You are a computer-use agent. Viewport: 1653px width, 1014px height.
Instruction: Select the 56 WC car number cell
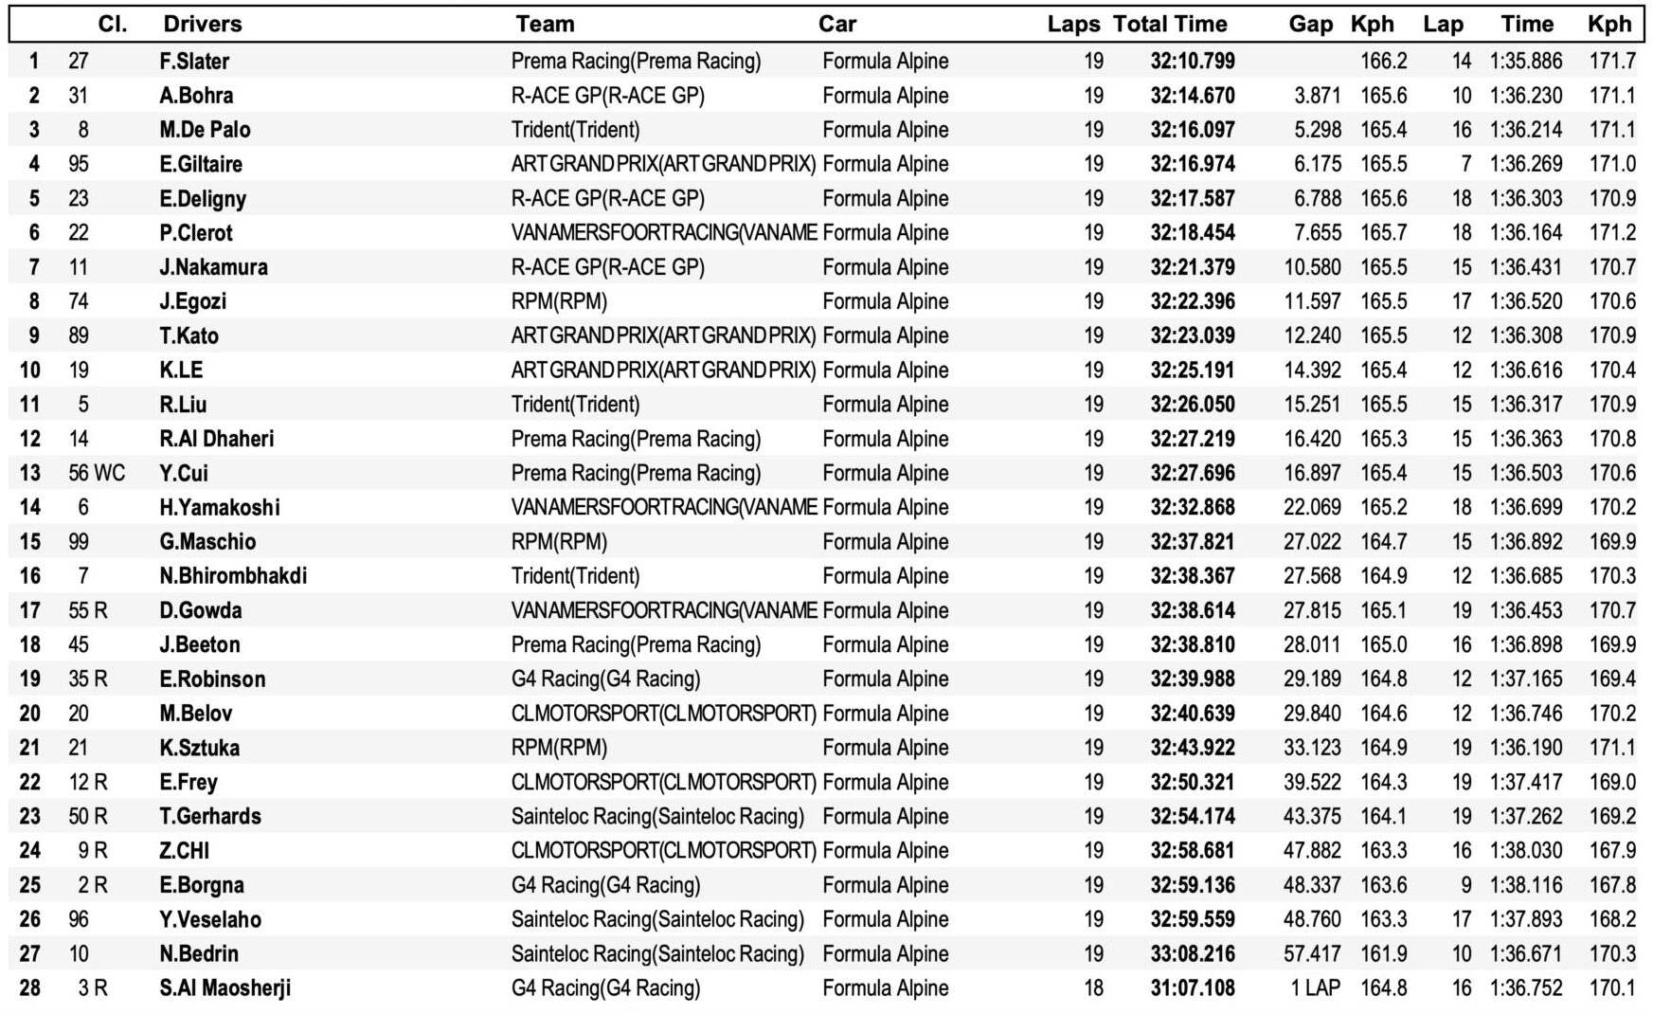(96, 473)
